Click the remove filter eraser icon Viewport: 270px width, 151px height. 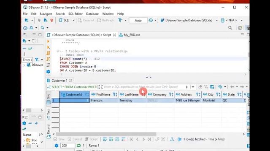(200, 87)
